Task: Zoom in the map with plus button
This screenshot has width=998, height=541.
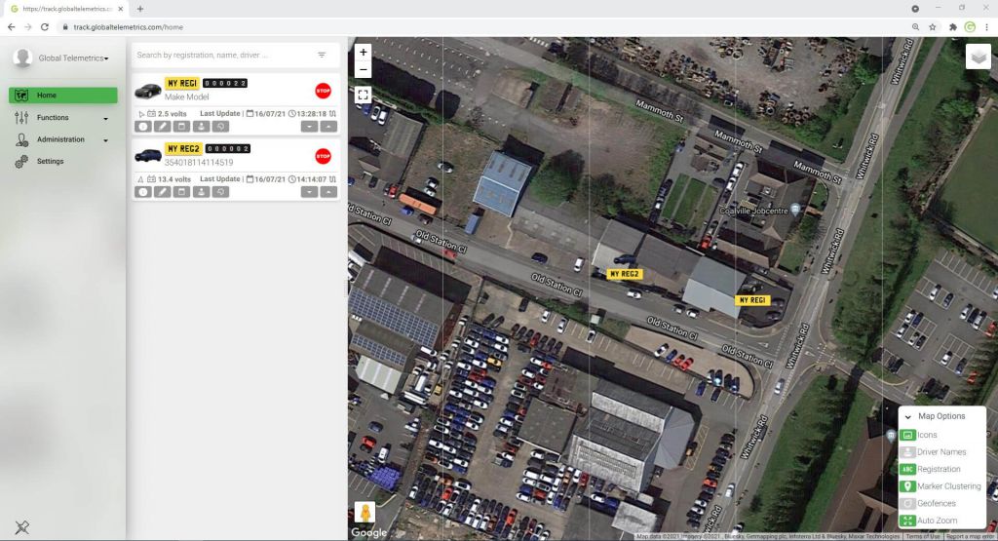Action: coord(363,52)
